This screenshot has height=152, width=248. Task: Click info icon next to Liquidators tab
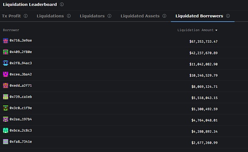tap(110, 16)
